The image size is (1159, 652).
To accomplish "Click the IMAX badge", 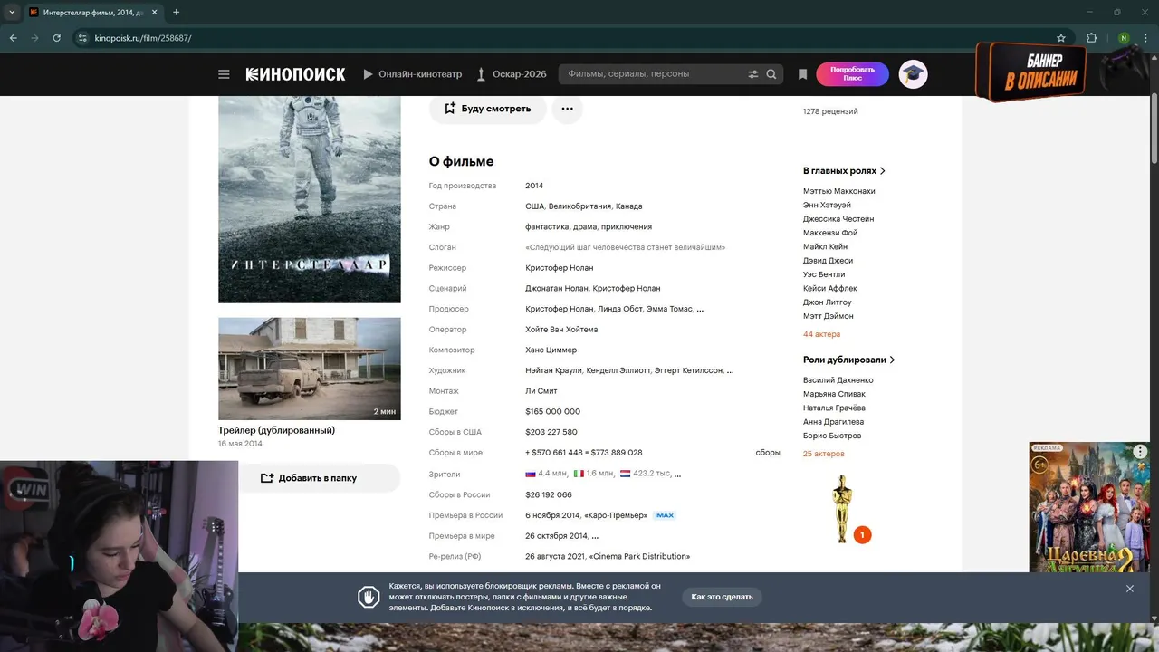I will point(664,515).
